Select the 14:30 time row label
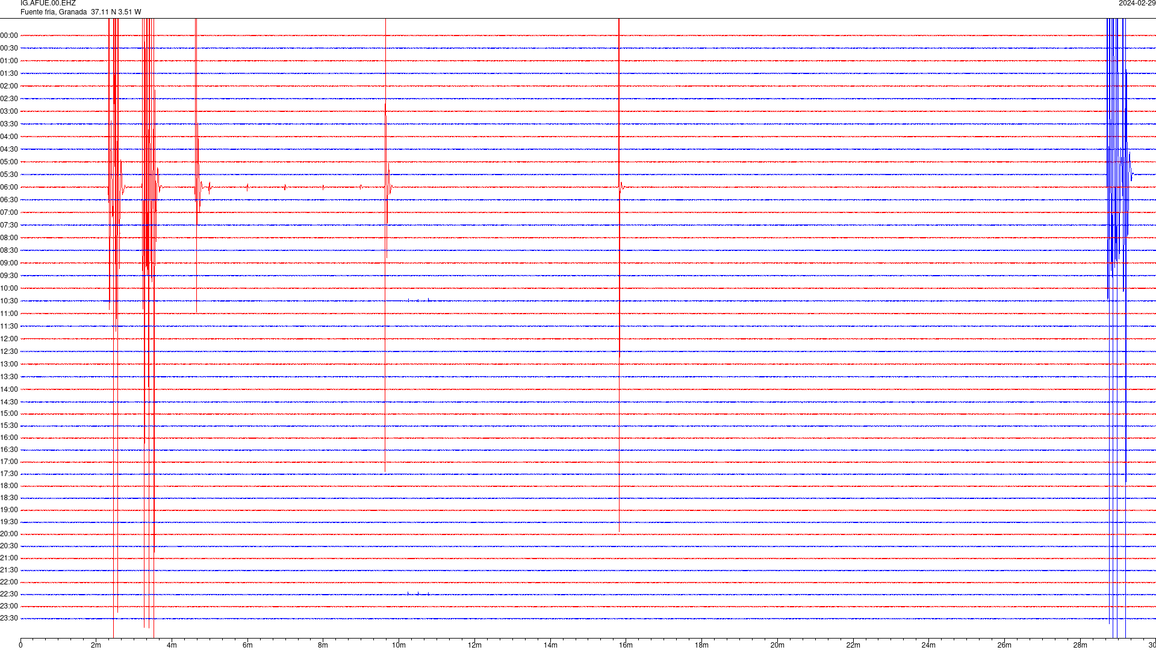This screenshot has width=1156, height=650. 9,402
